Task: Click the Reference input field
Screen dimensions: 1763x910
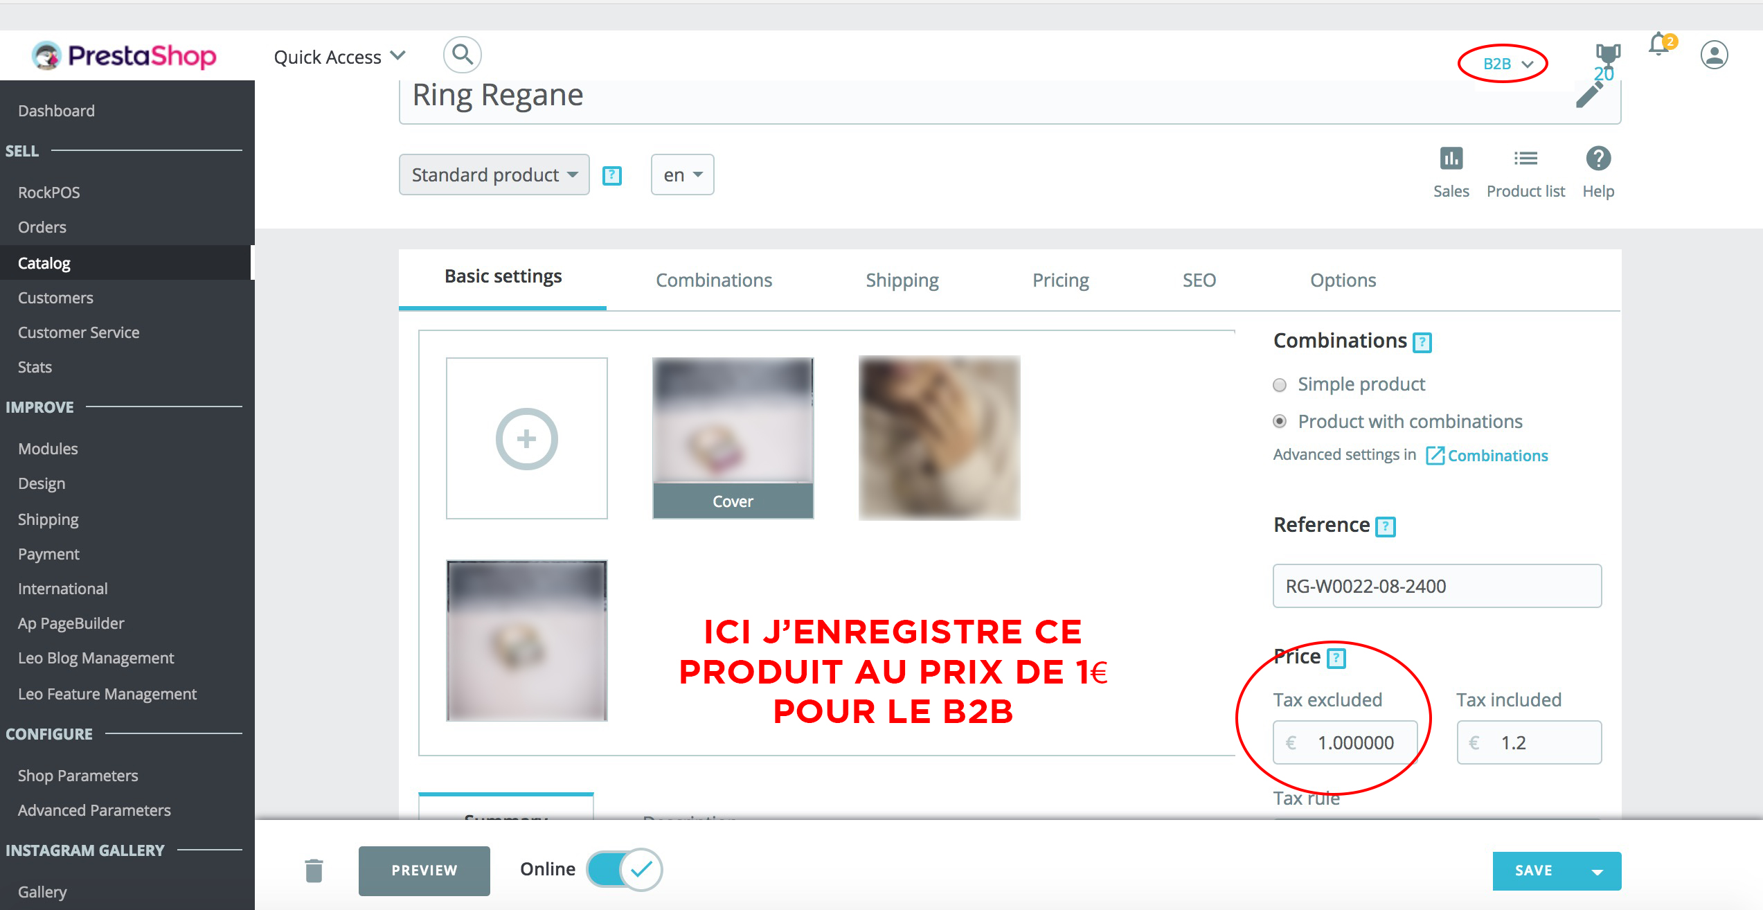Action: coord(1436,586)
